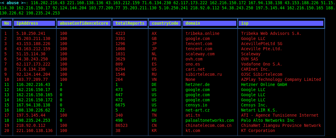Click confidence score 3 for 116.202.216.43

pyautogui.click(x=61, y=85)
